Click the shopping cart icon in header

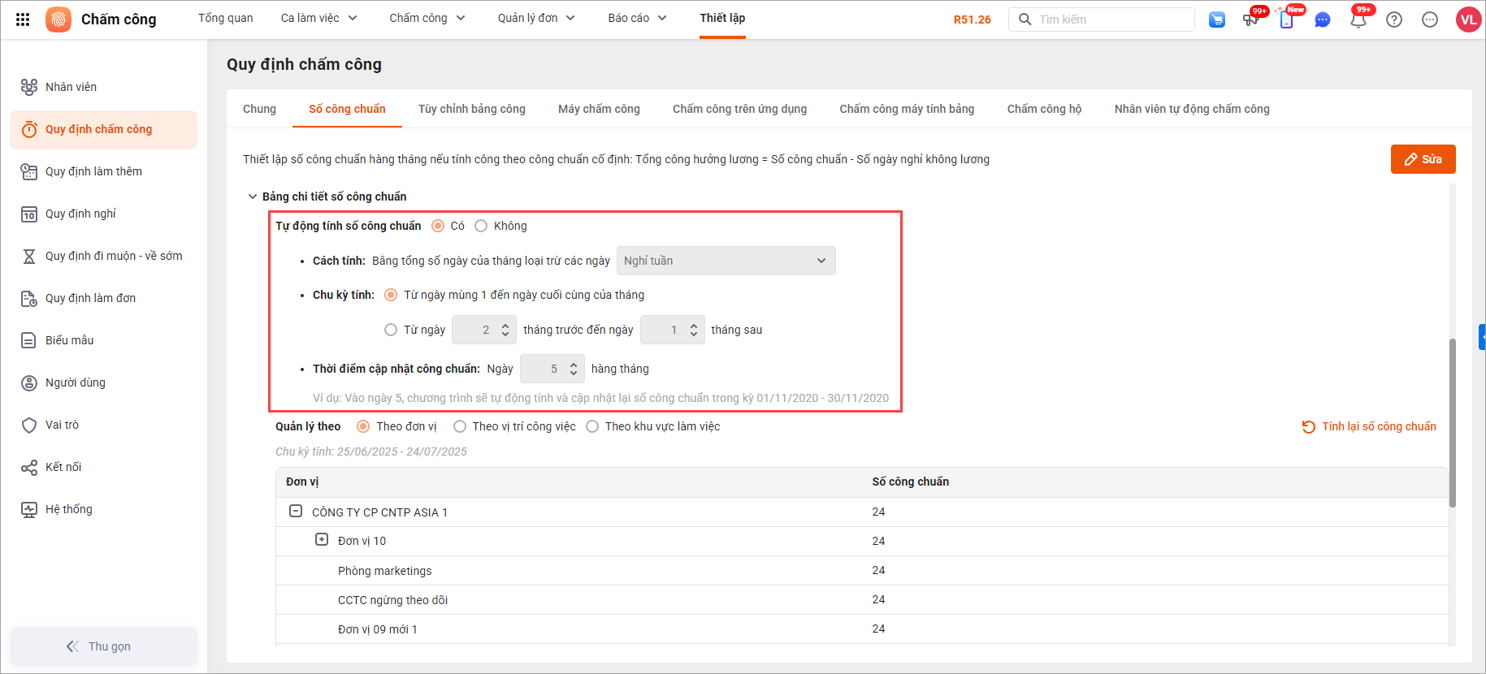tap(1216, 20)
